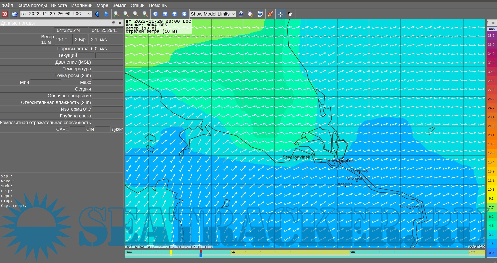Advance to next forecast time step
497x263 pixels.
pyautogui.click(x=106, y=14)
